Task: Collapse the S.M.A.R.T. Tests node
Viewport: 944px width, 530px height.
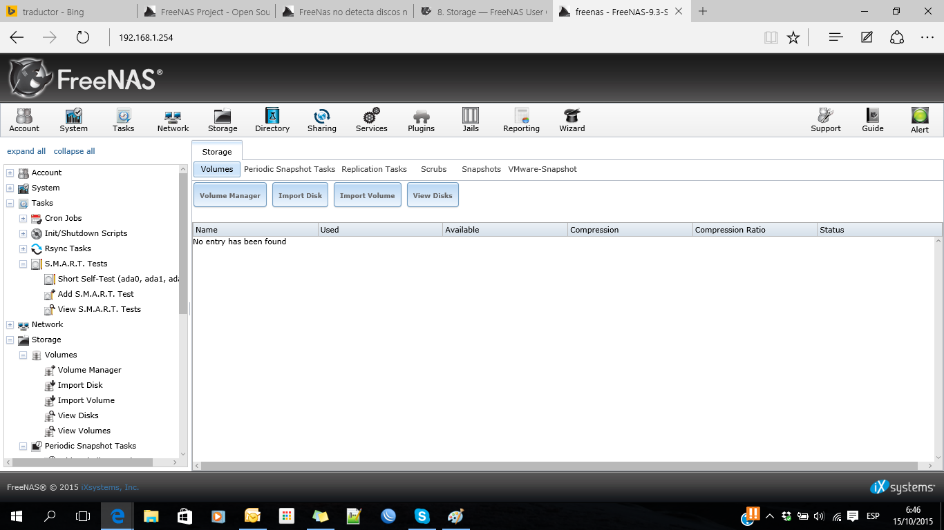Action: (x=23, y=264)
